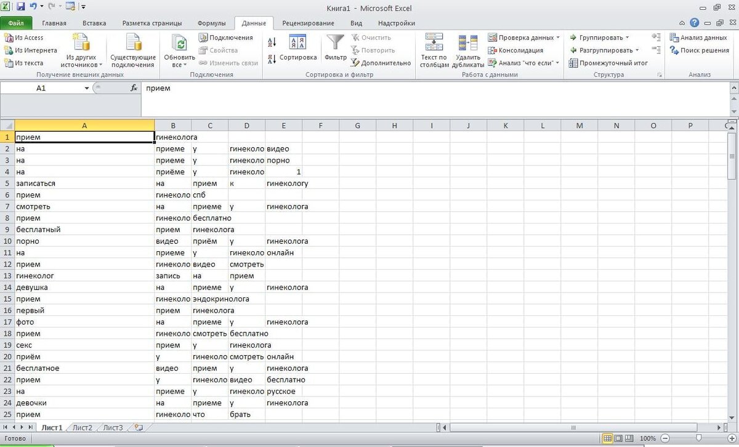Expand the formula bar

point(733,89)
